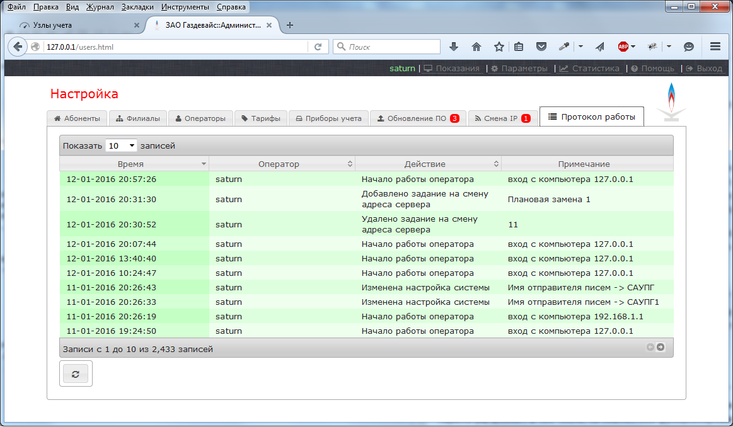
Task: Click the Поиск search field
Action: 391,47
